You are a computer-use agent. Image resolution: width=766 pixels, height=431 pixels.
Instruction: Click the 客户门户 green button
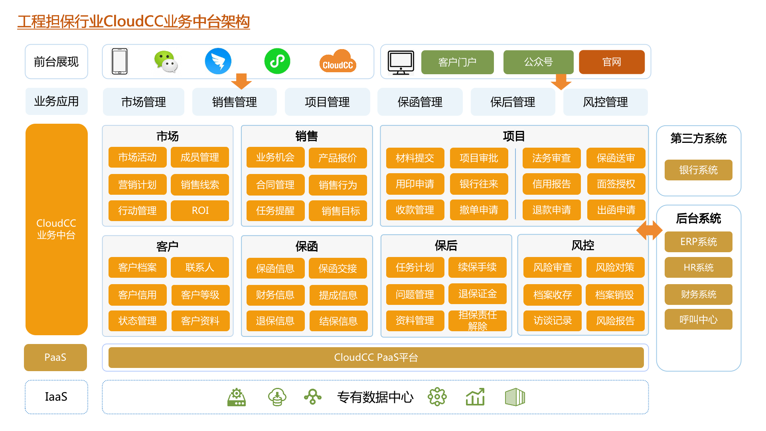pos(457,62)
